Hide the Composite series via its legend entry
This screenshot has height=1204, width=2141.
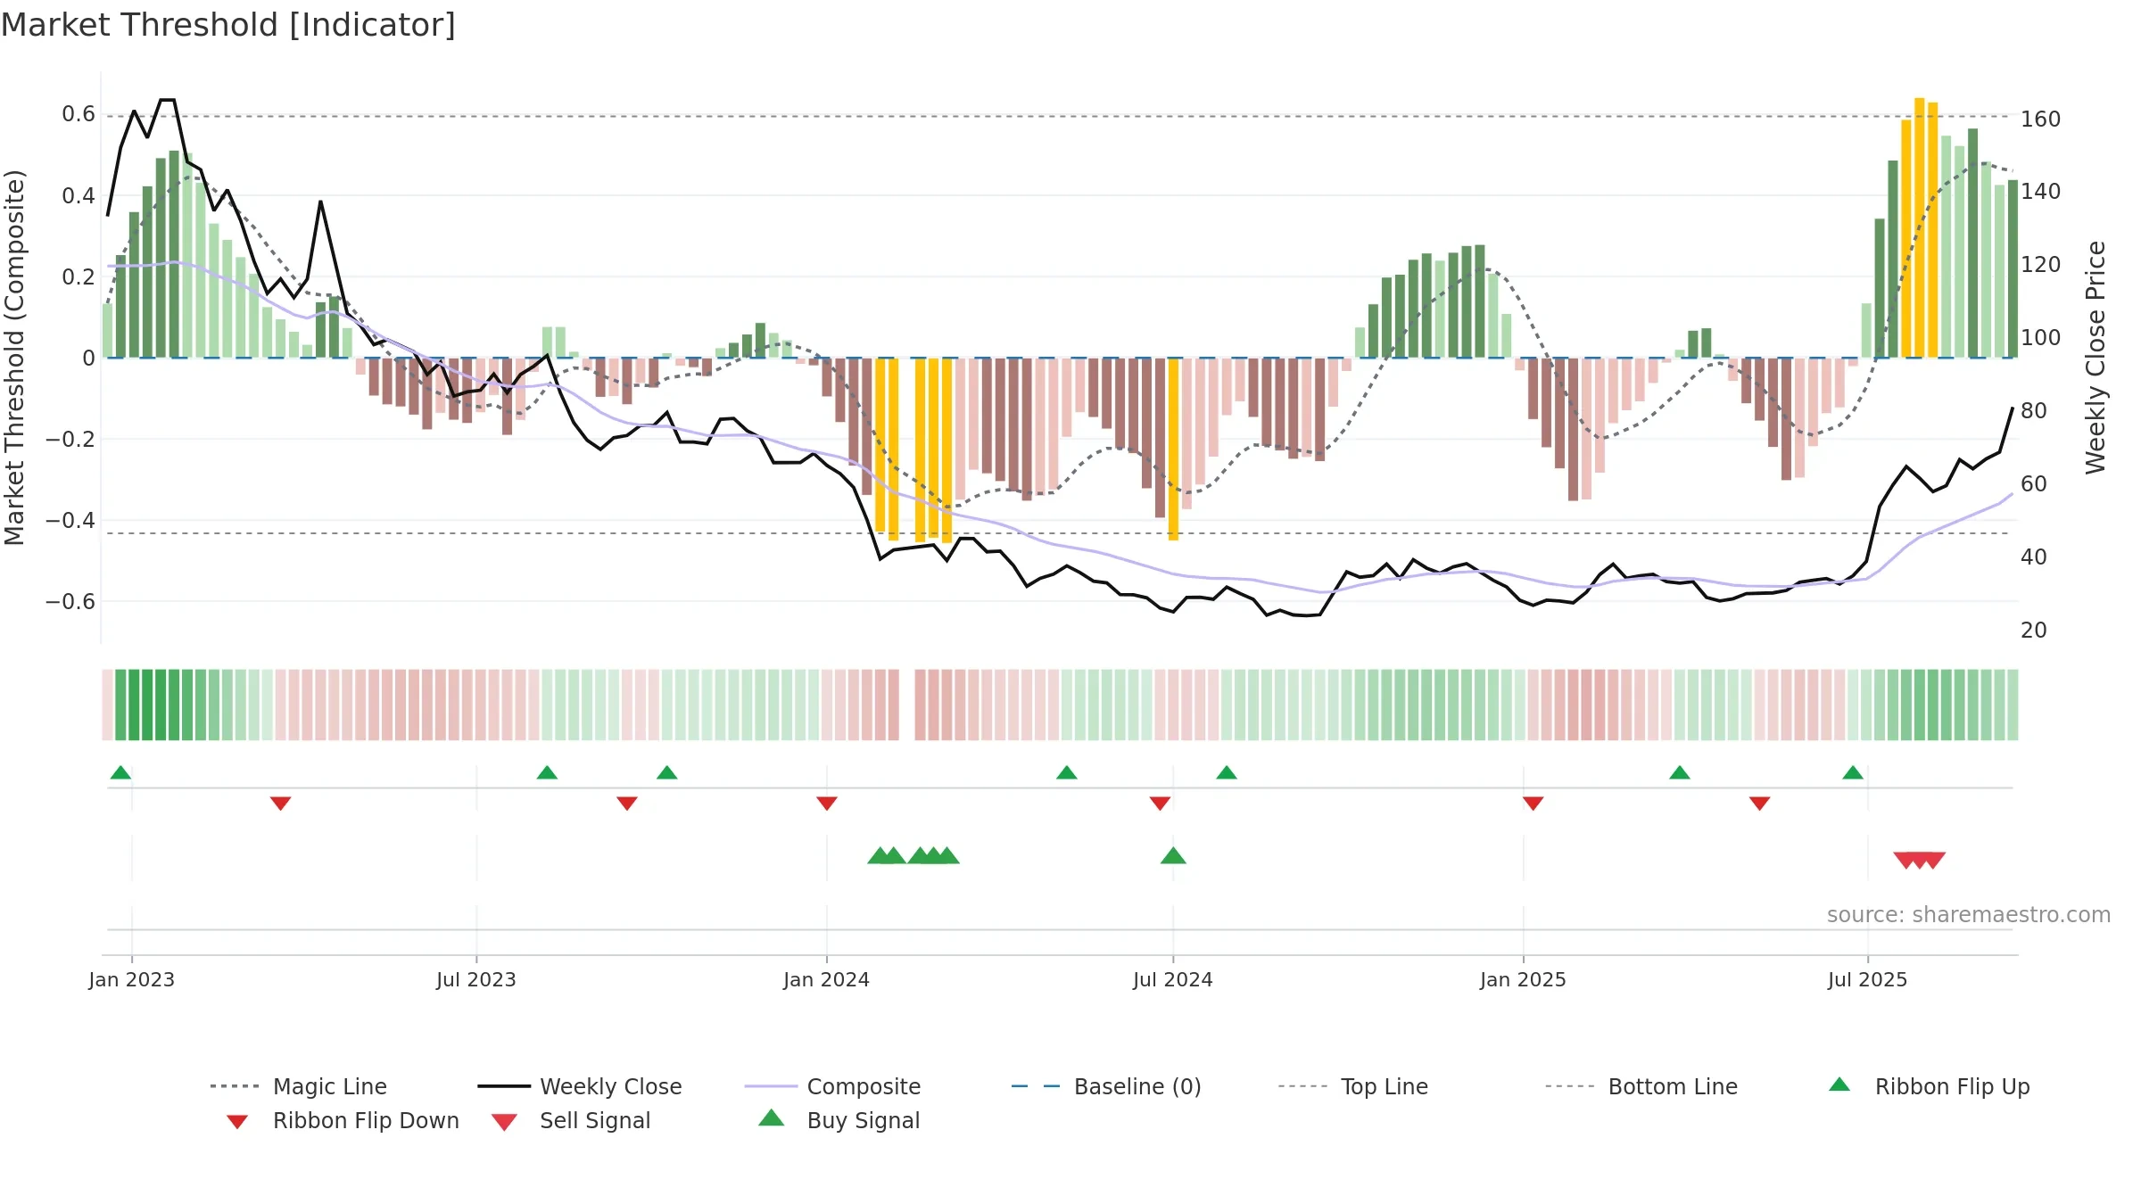point(832,1086)
